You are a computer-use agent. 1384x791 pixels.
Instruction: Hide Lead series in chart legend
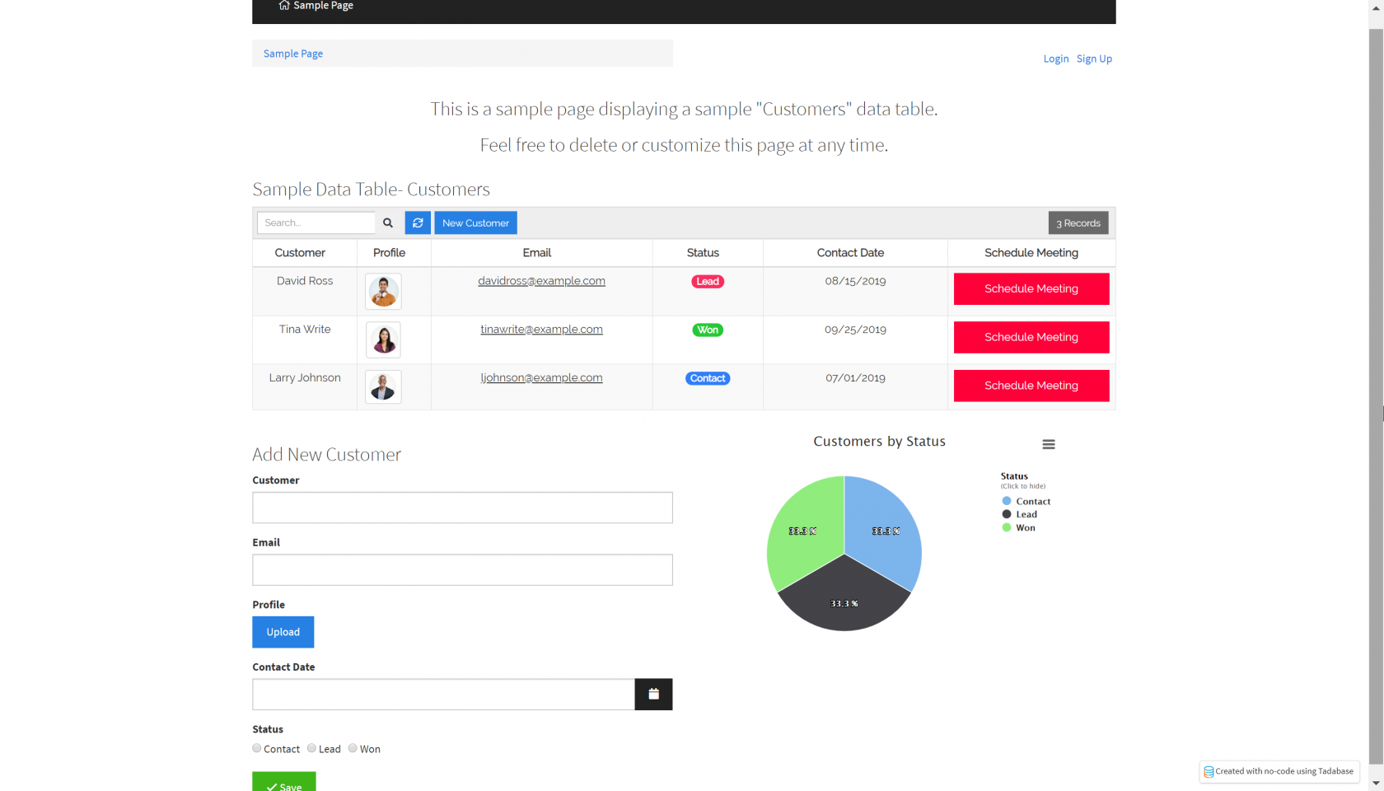[1020, 514]
